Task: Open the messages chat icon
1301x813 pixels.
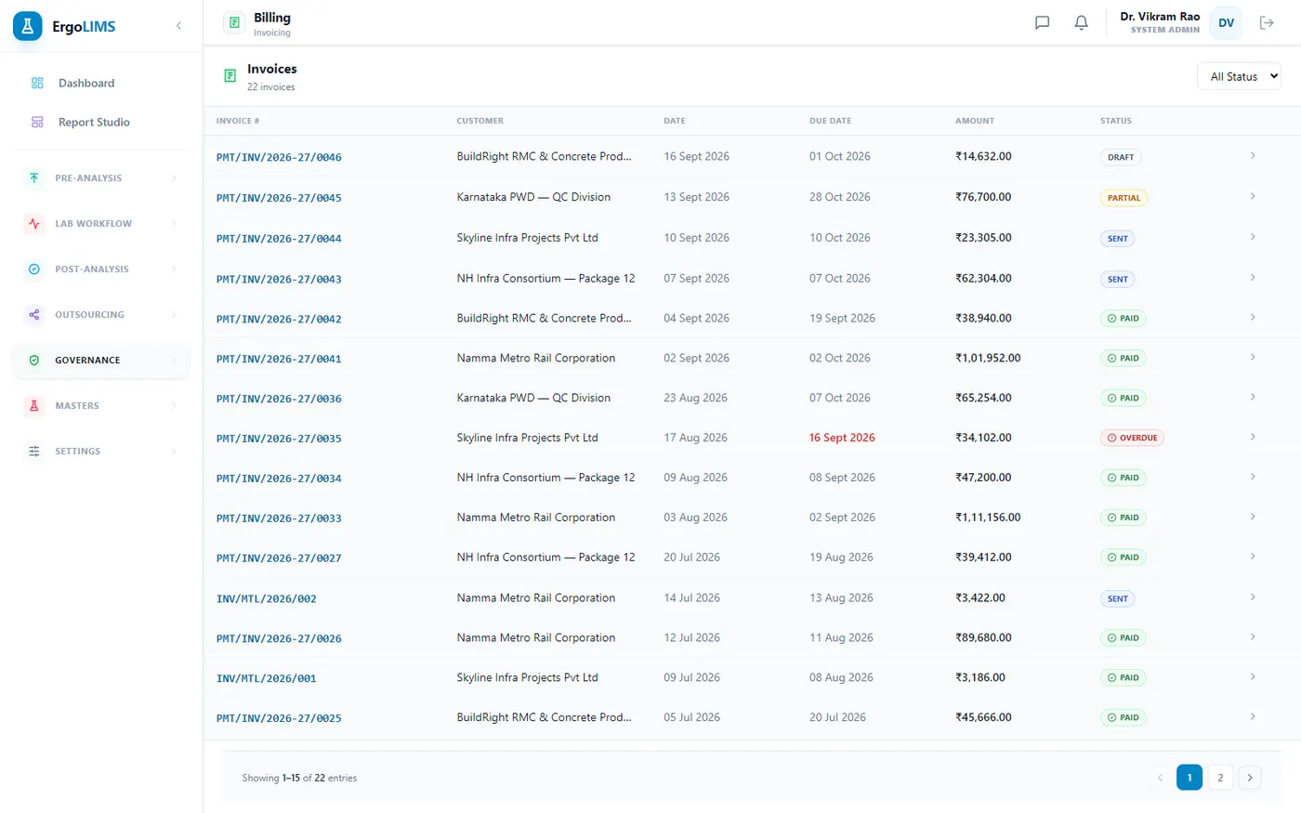Action: (1043, 23)
